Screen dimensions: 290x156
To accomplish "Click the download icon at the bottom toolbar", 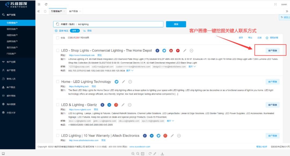I will [x=162, y=154].
